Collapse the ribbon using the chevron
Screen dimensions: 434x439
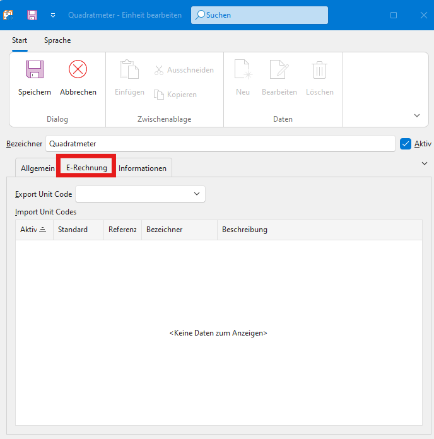(416, 115)
